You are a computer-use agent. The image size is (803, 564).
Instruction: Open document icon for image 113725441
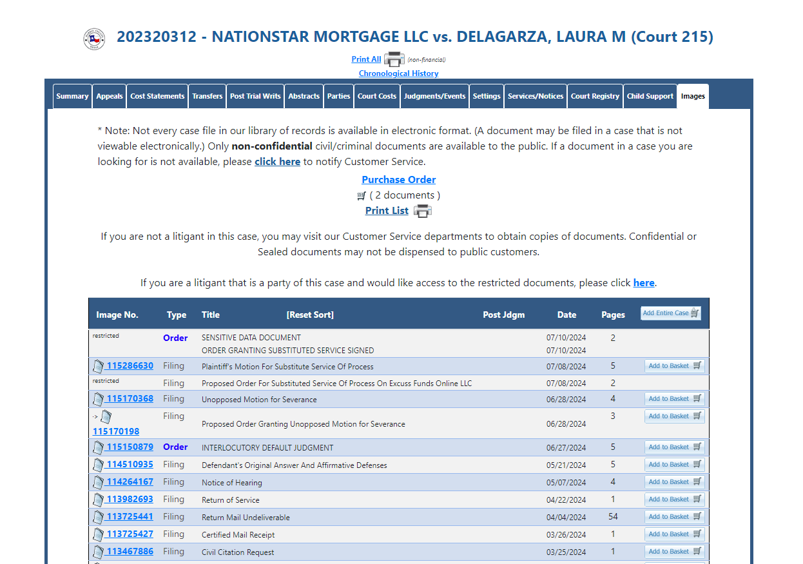coord(98,517)
